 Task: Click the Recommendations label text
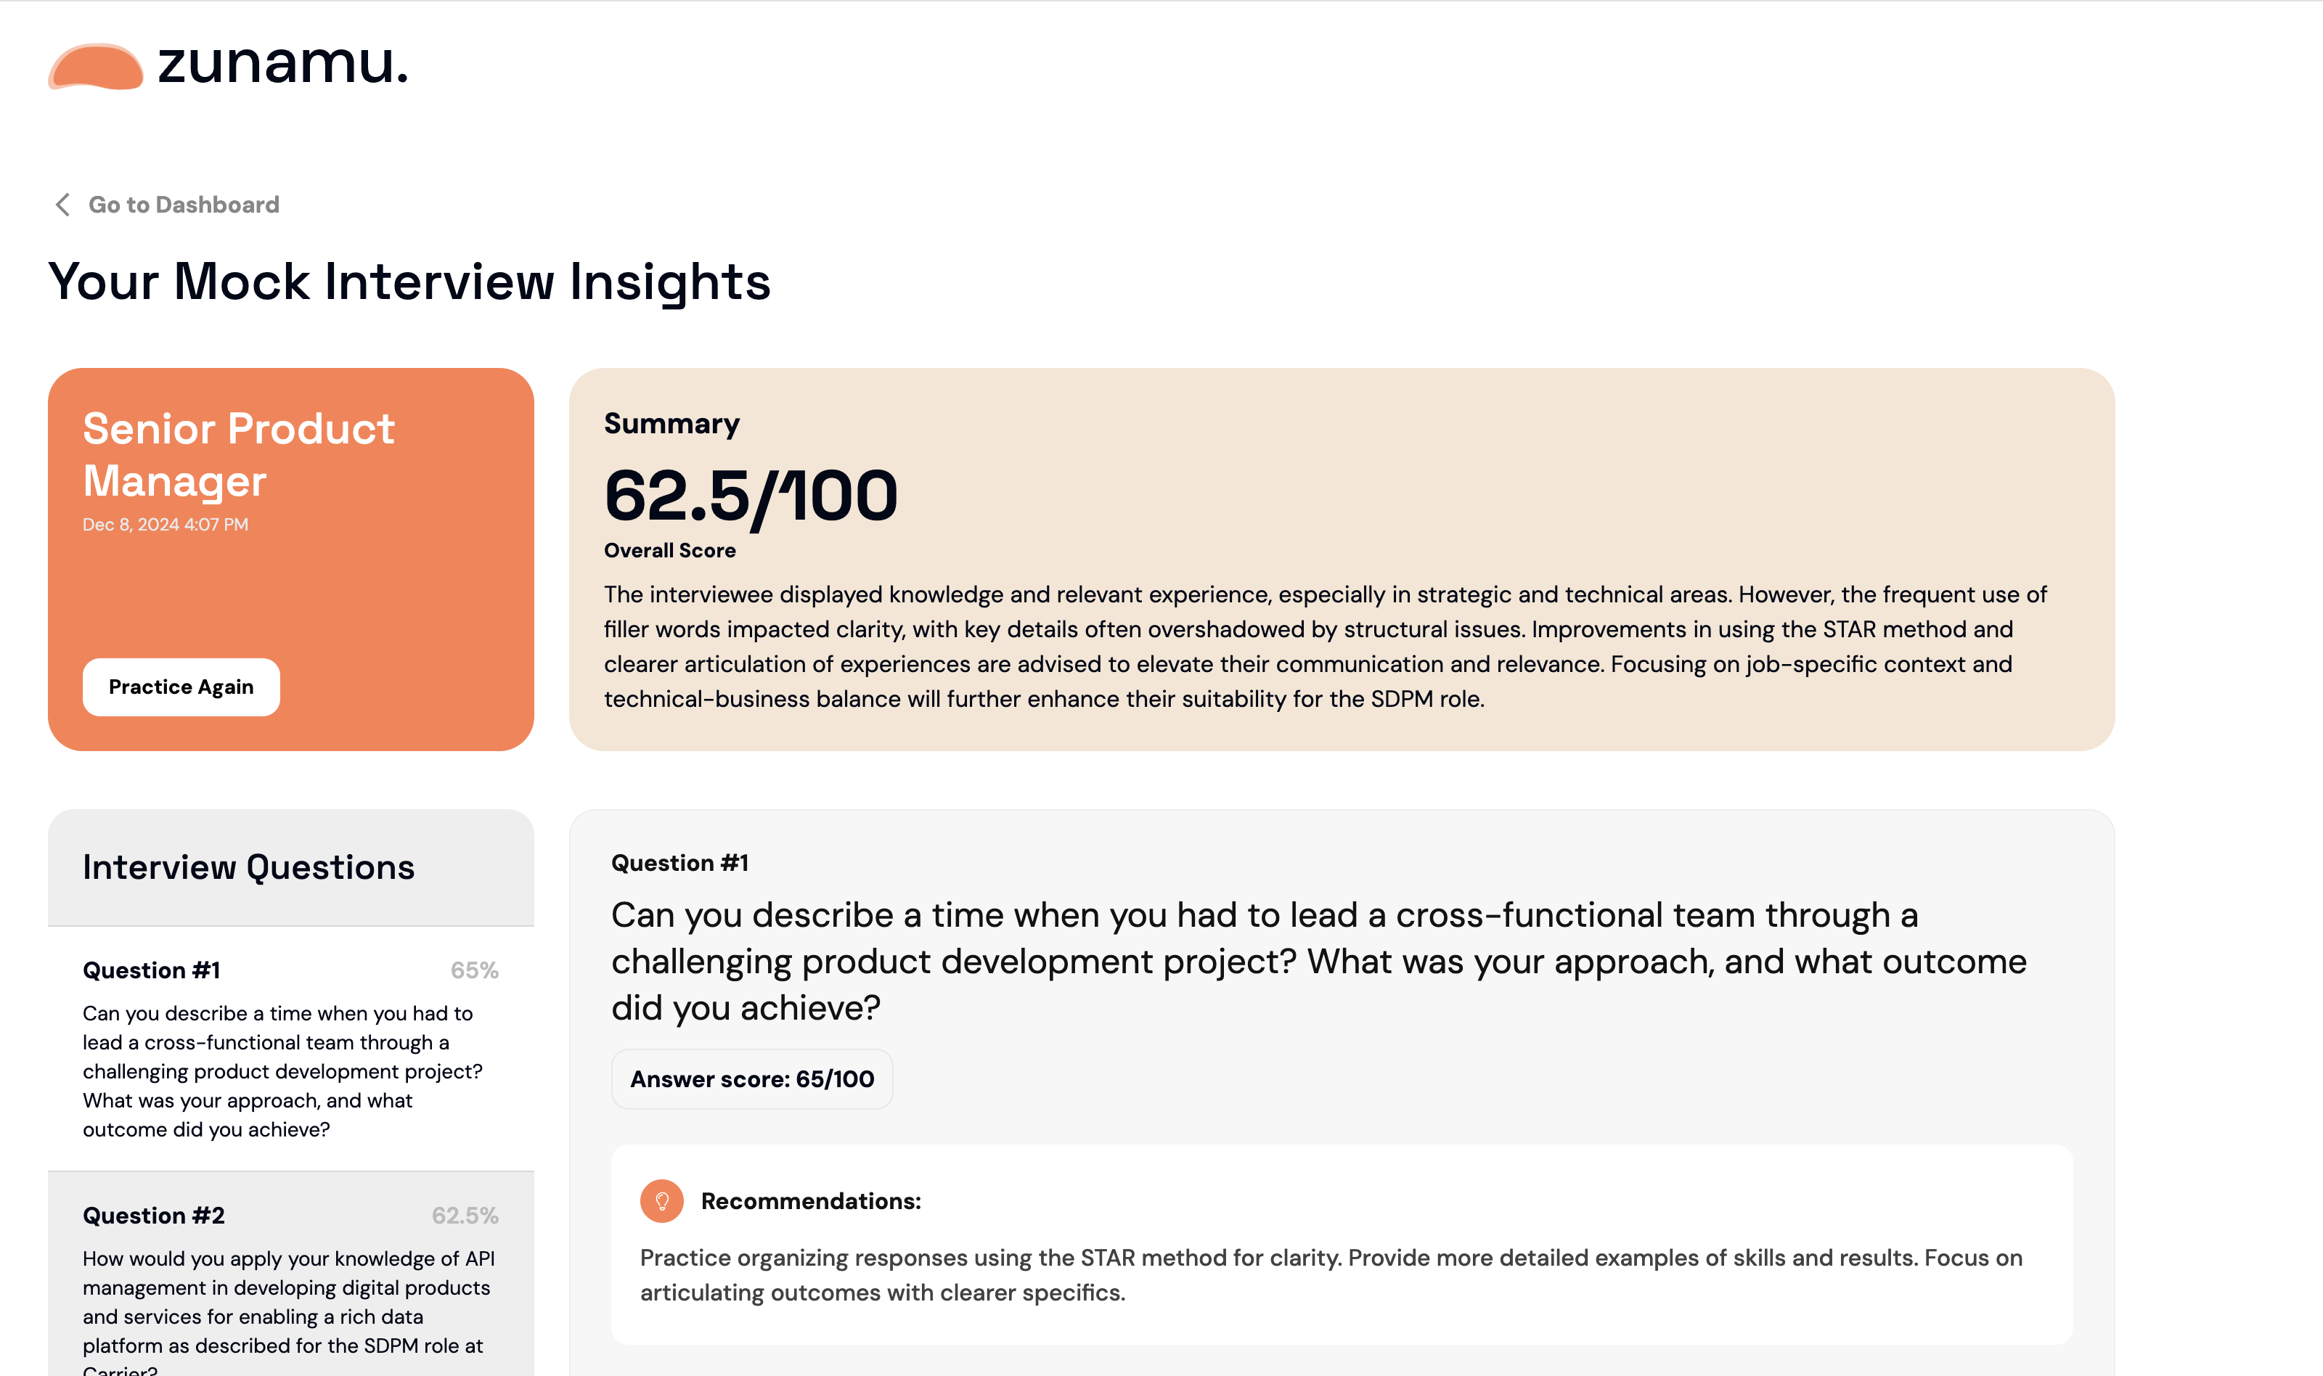pos(810,1201)
